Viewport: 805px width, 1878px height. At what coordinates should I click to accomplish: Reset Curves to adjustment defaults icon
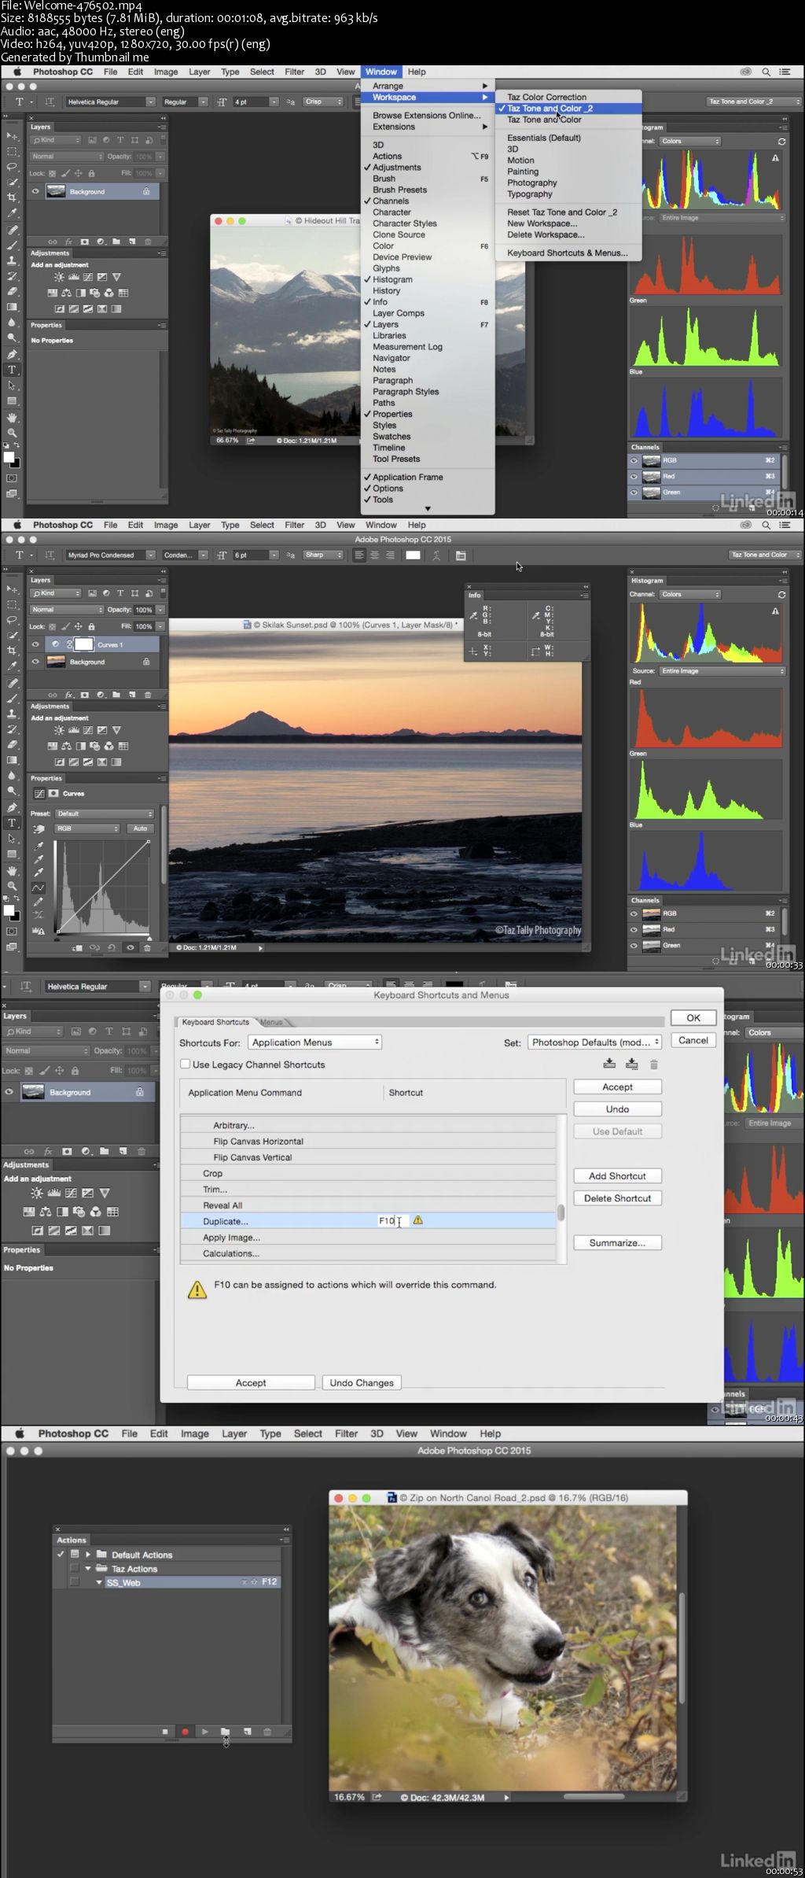(x=112, y=947)
